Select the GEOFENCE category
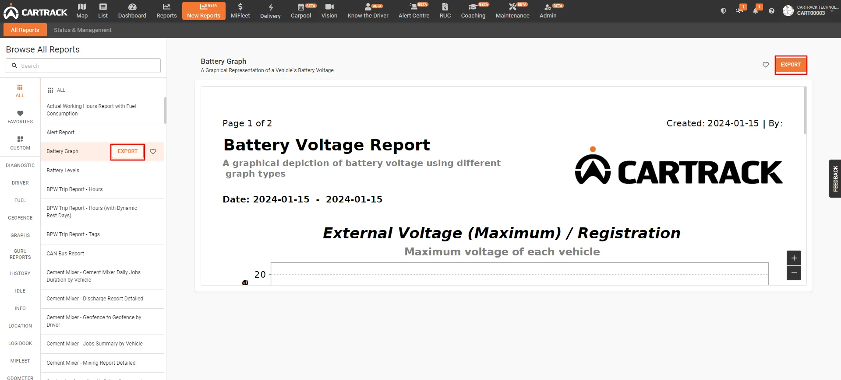The width and height of the screenshot is (841, 380). coord(20,218)
